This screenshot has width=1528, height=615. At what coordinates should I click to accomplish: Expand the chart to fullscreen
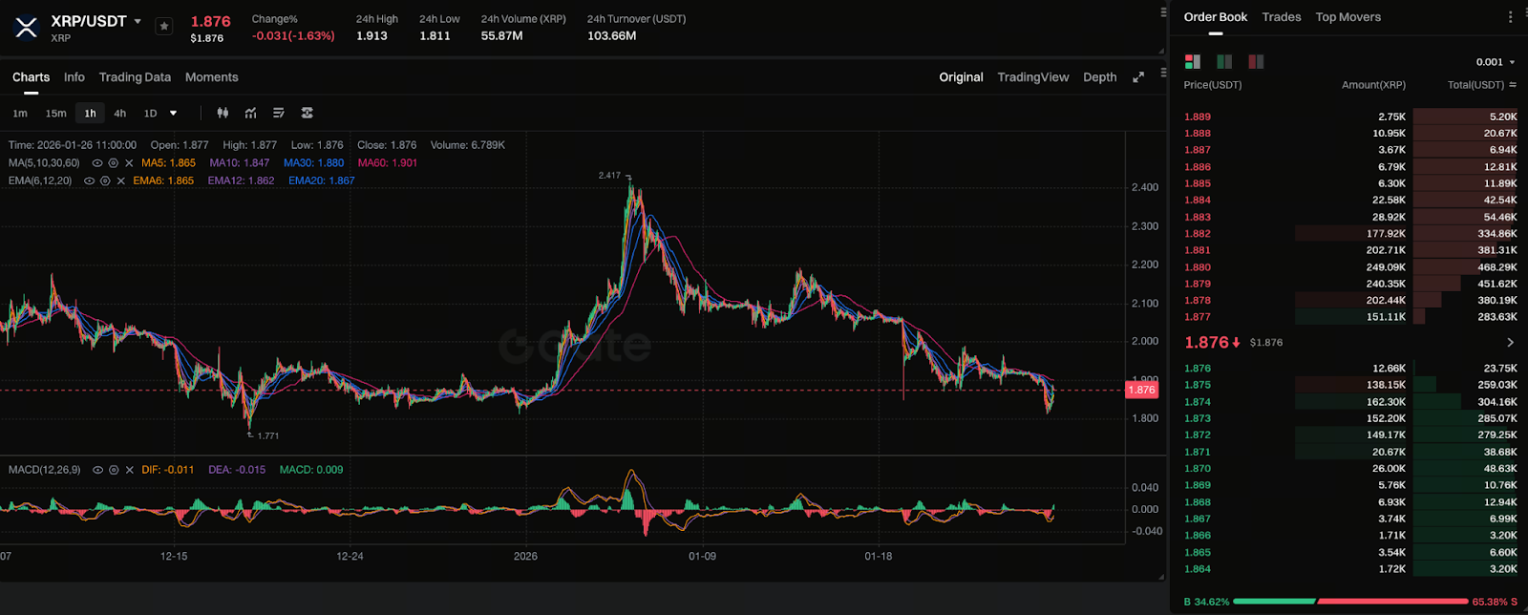[x=1138, y=77]
